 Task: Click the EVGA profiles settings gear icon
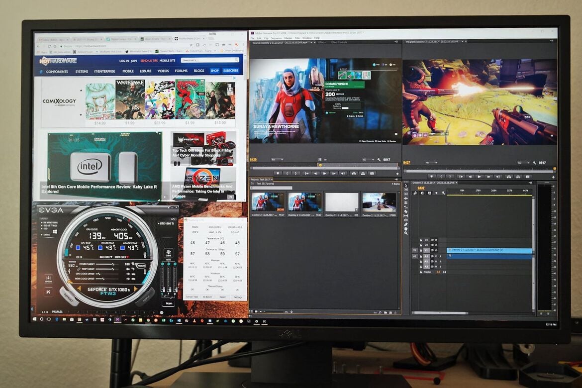coord(162,312)
